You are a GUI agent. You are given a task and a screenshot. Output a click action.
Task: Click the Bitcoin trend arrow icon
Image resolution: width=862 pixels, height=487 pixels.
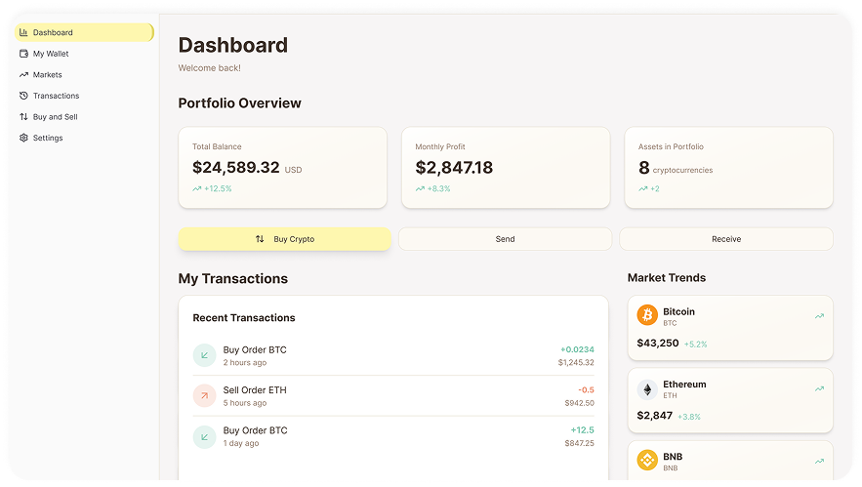[x=819, y=316]
